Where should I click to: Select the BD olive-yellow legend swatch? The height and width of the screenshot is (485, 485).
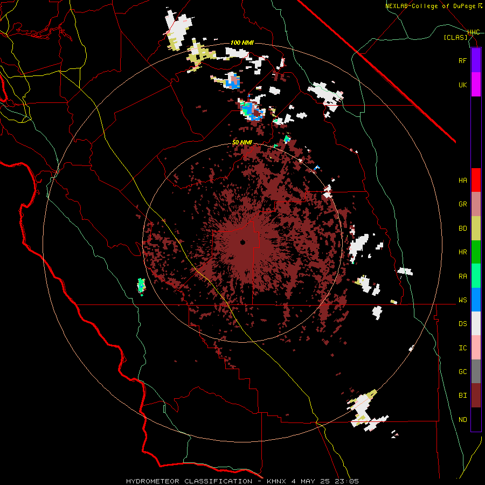tap(476, 228)
